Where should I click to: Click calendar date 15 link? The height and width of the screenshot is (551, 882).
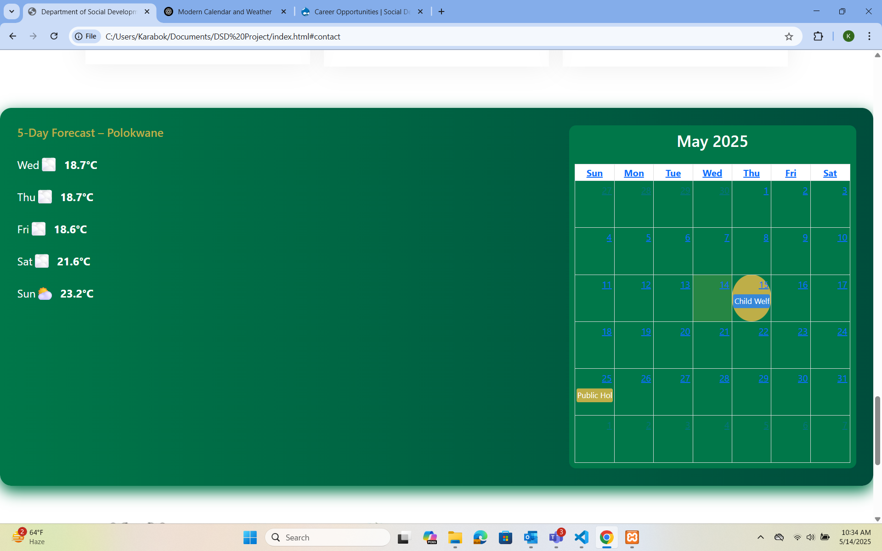[763, 285]
